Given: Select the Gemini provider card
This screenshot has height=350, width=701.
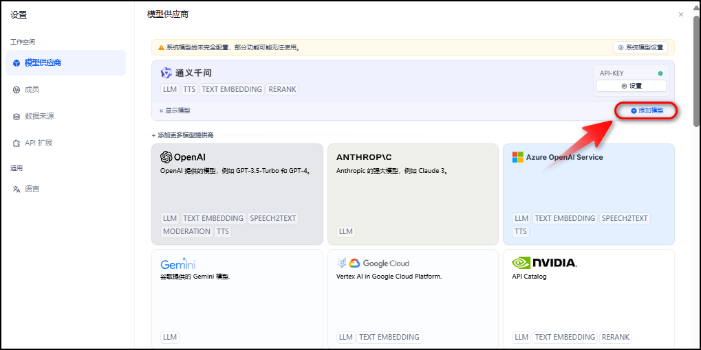Looking at the screenshot, I should (x=237, y=299).
